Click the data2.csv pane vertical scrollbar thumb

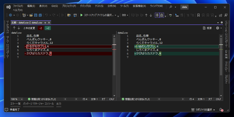tap(221, 56)
